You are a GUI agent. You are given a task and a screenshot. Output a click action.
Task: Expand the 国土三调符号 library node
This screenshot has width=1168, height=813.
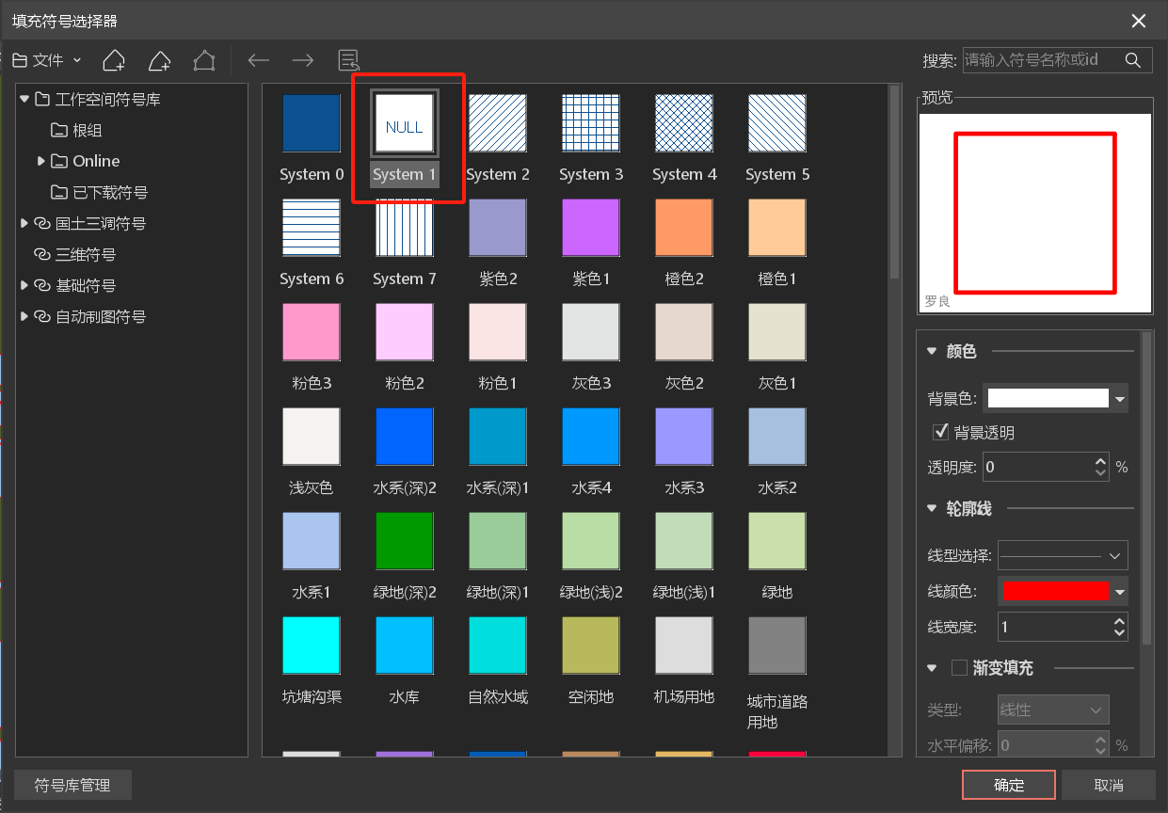tap(24, 223)
